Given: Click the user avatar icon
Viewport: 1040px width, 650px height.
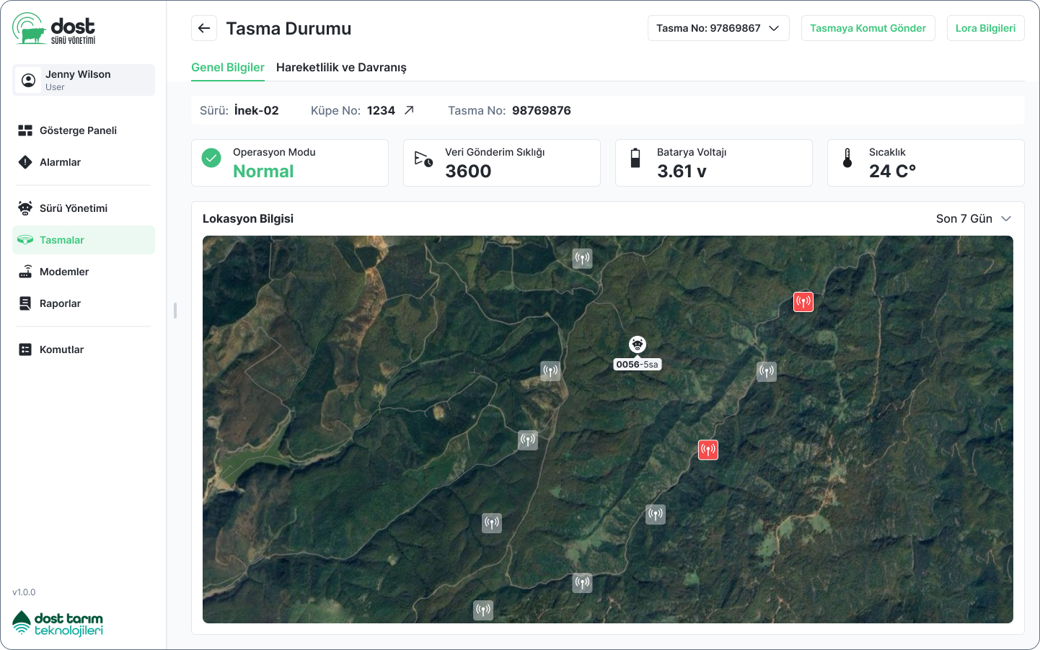Looking at the screenshot, I should [29, 80].
